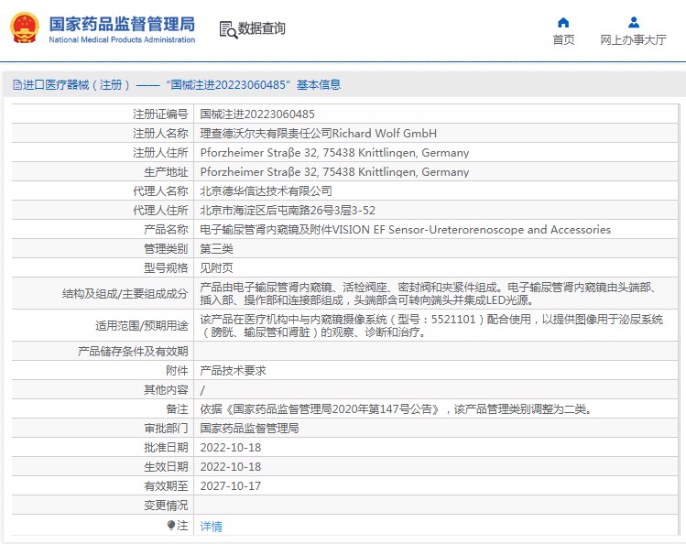Click the 型号规格 row label
This screenshot has height=544, width=686.
166,268
